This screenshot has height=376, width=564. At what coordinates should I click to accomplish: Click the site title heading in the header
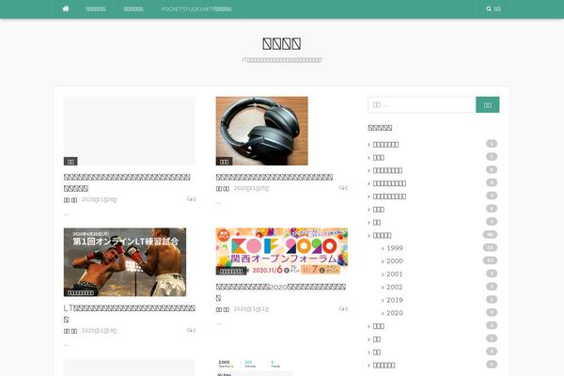coord(282,43)
